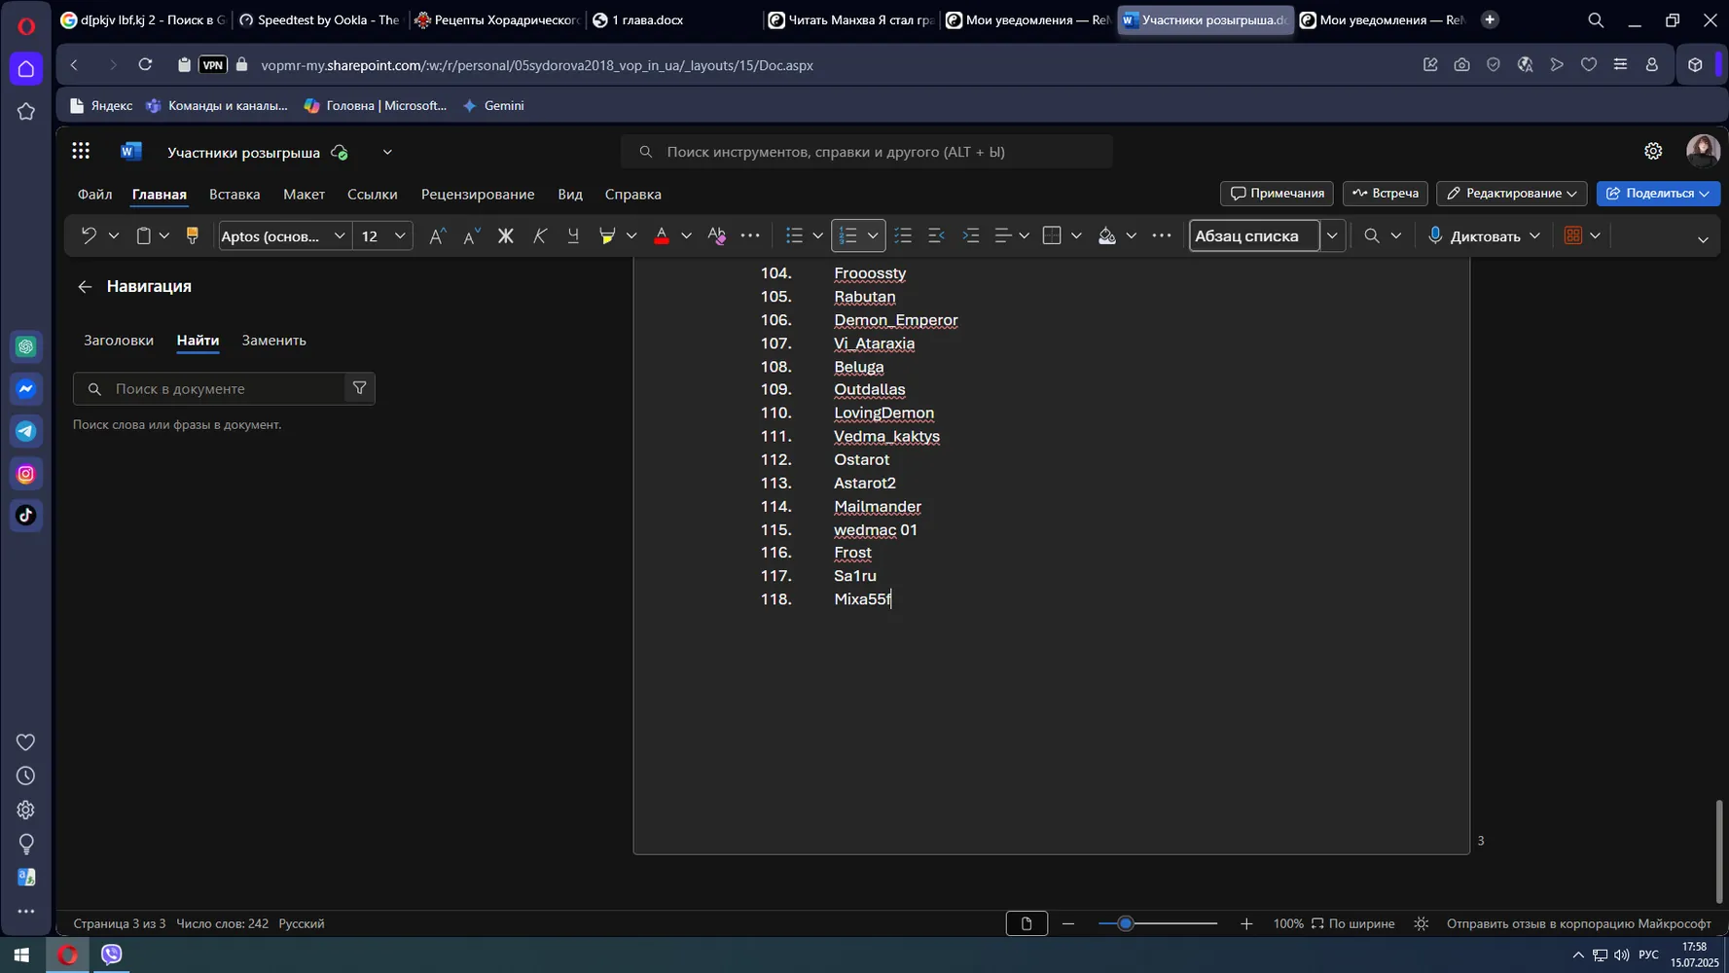1729x973 pixels.
Task: Expand the font size dropdown showing 12
Action: [x=400, y=235]
